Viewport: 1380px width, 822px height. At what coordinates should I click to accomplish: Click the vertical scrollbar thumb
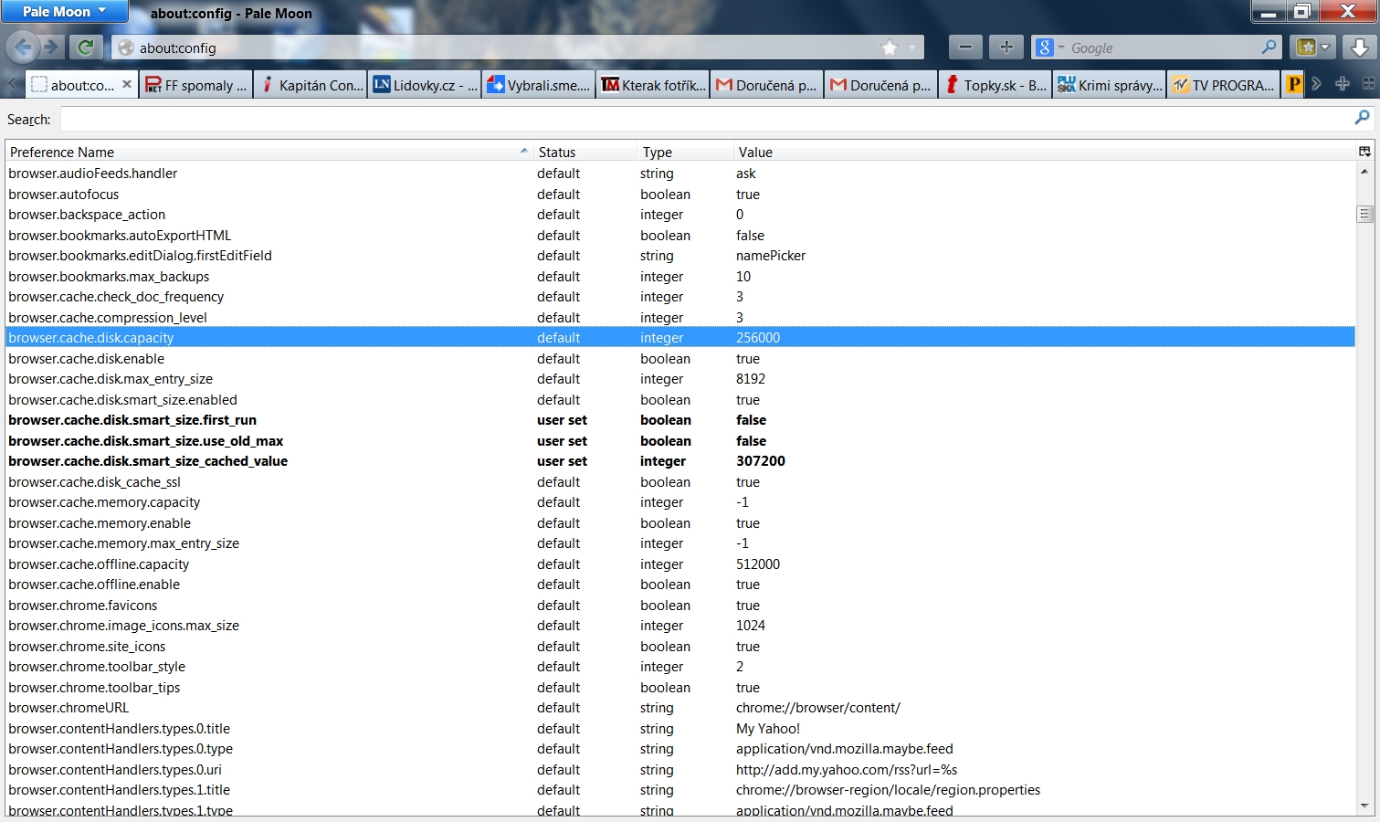(x=1364, y=214)
